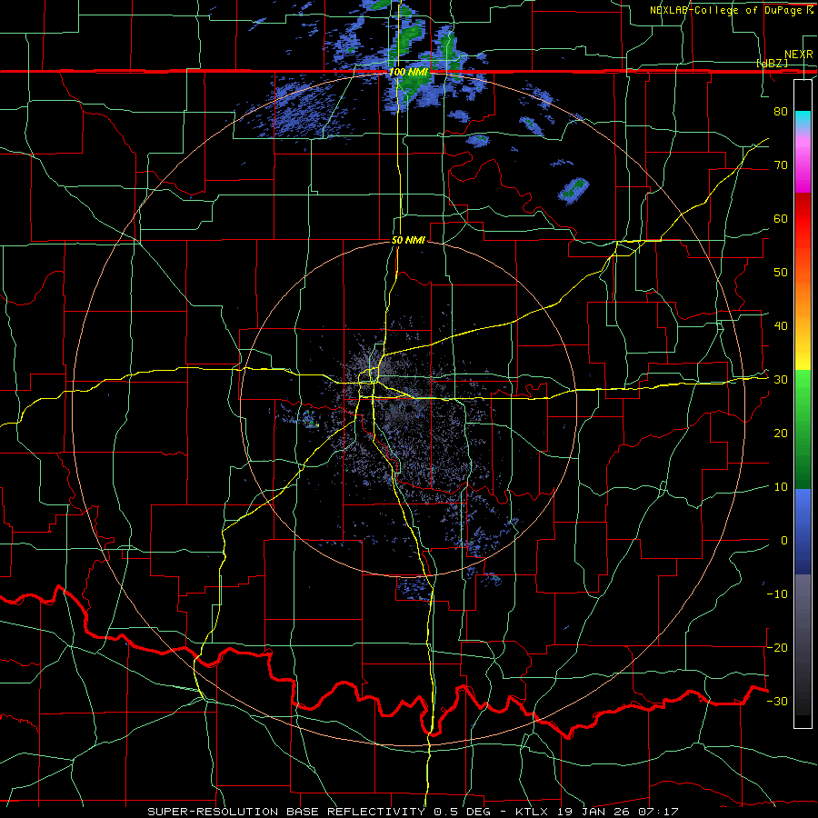818x818 pixels.
Task: Click the green echo blob northeast of radar
Action: coord(574,190)
